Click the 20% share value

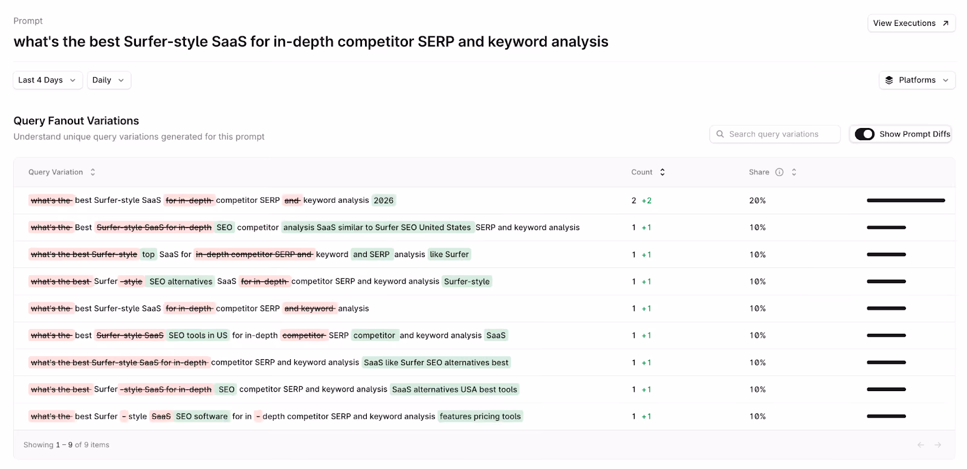pos(757,200)
